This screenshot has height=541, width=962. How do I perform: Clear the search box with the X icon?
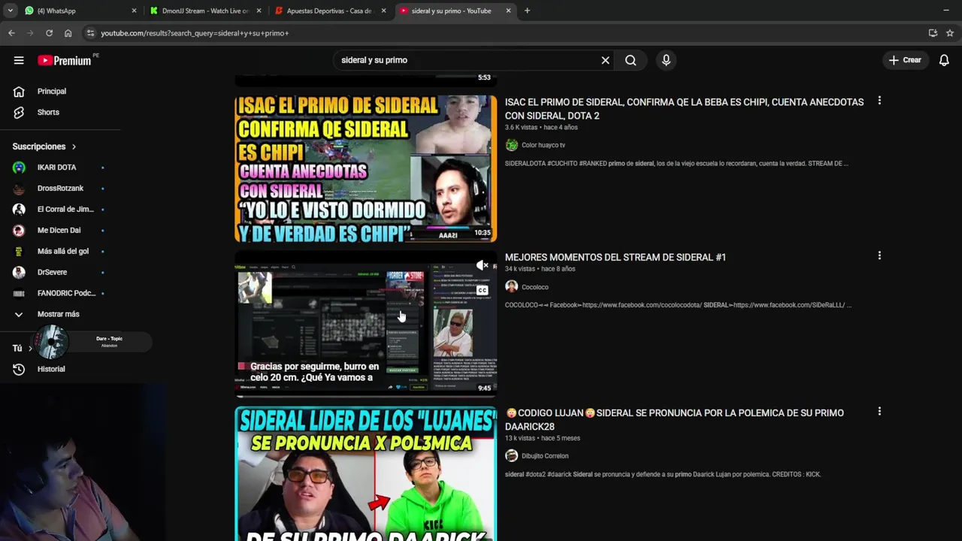coord(605,60)
